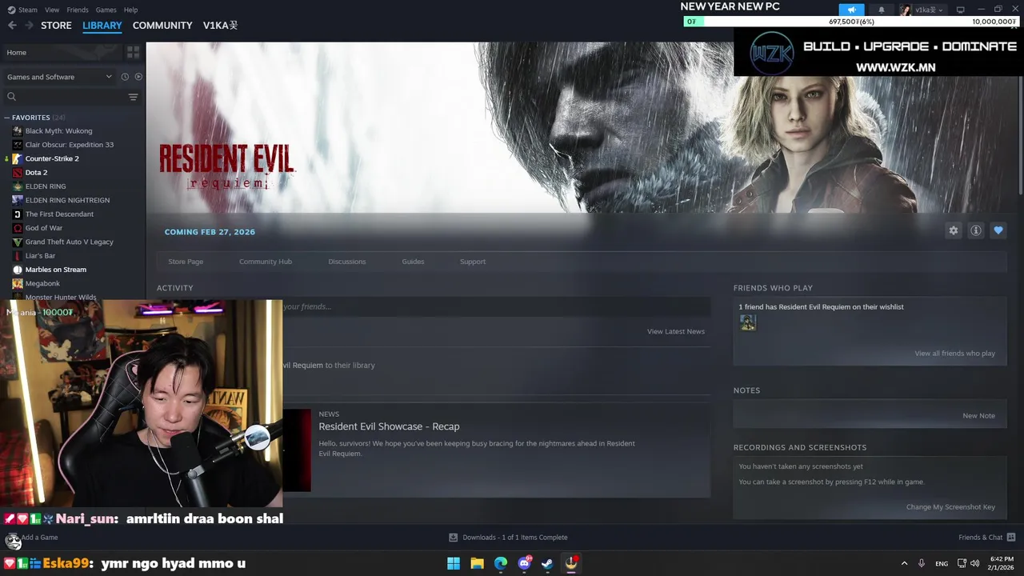Click the God of War icon
The width and height of the screenshot is (1024, 576).
pos(18,228)
